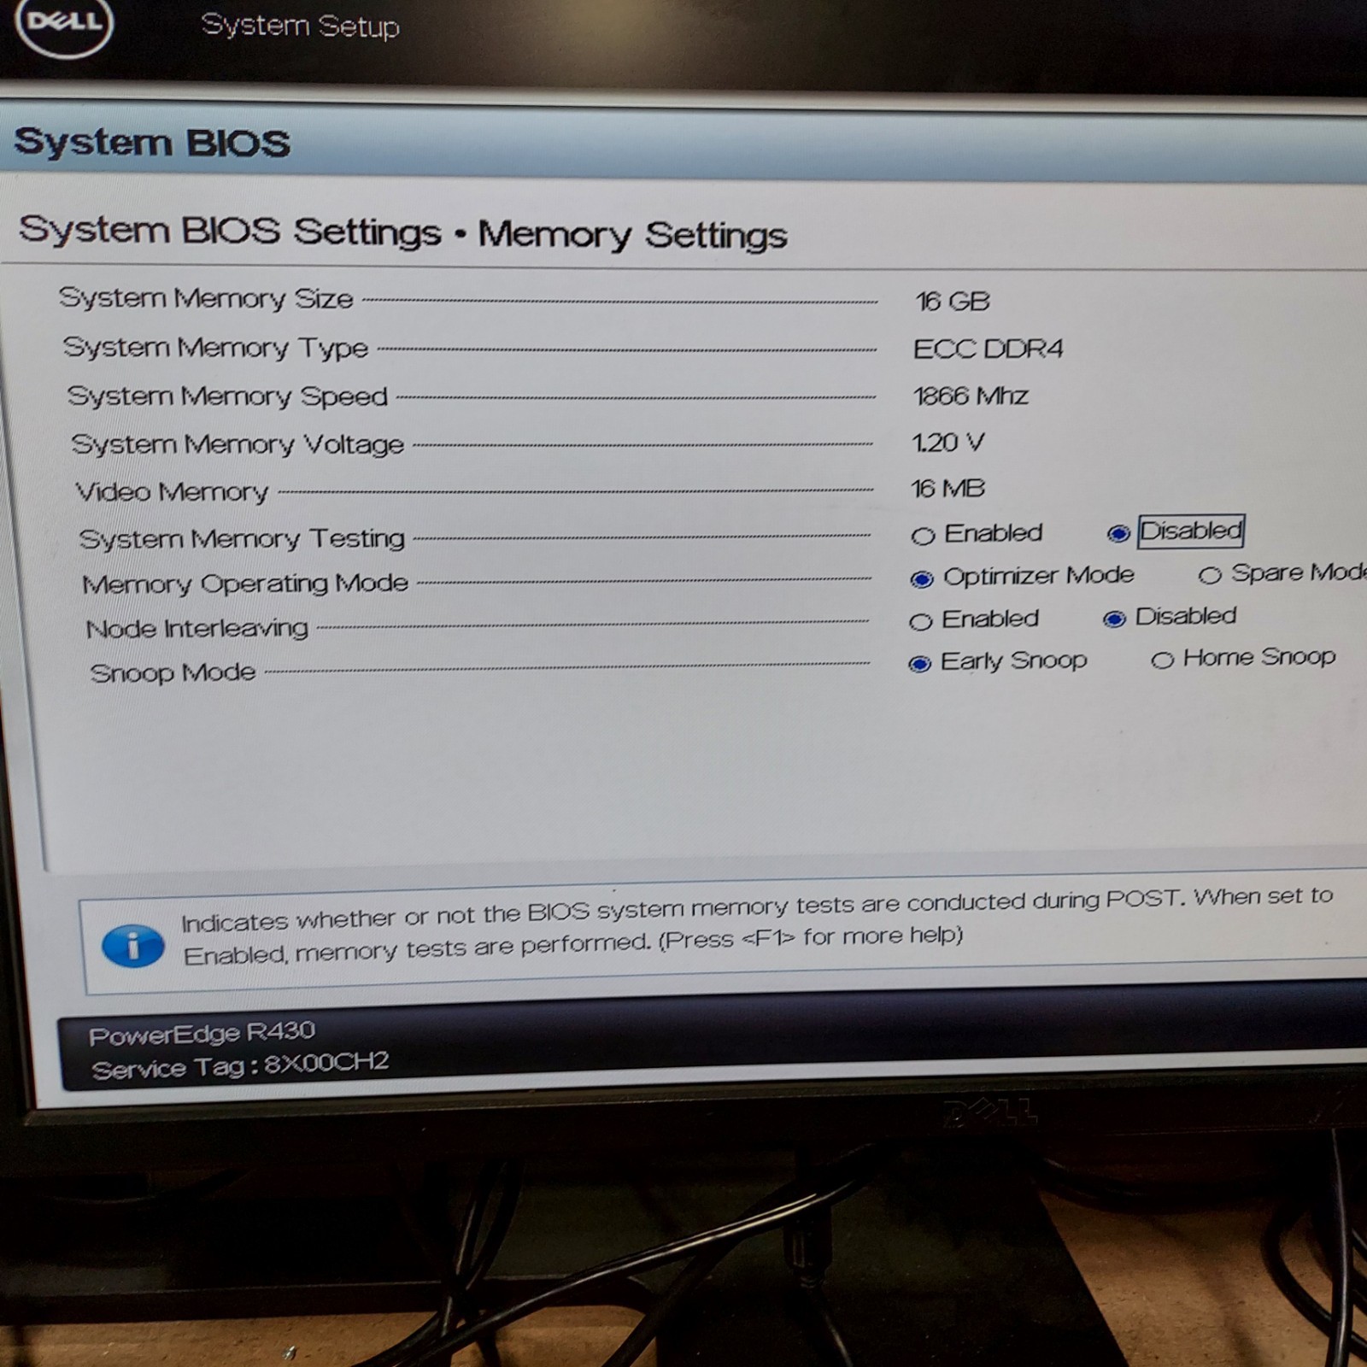This screenshot has width=1367, height=1367.
Task: Click the System BIOS header title
Action: pyautogui.click(x=152, y=142)
